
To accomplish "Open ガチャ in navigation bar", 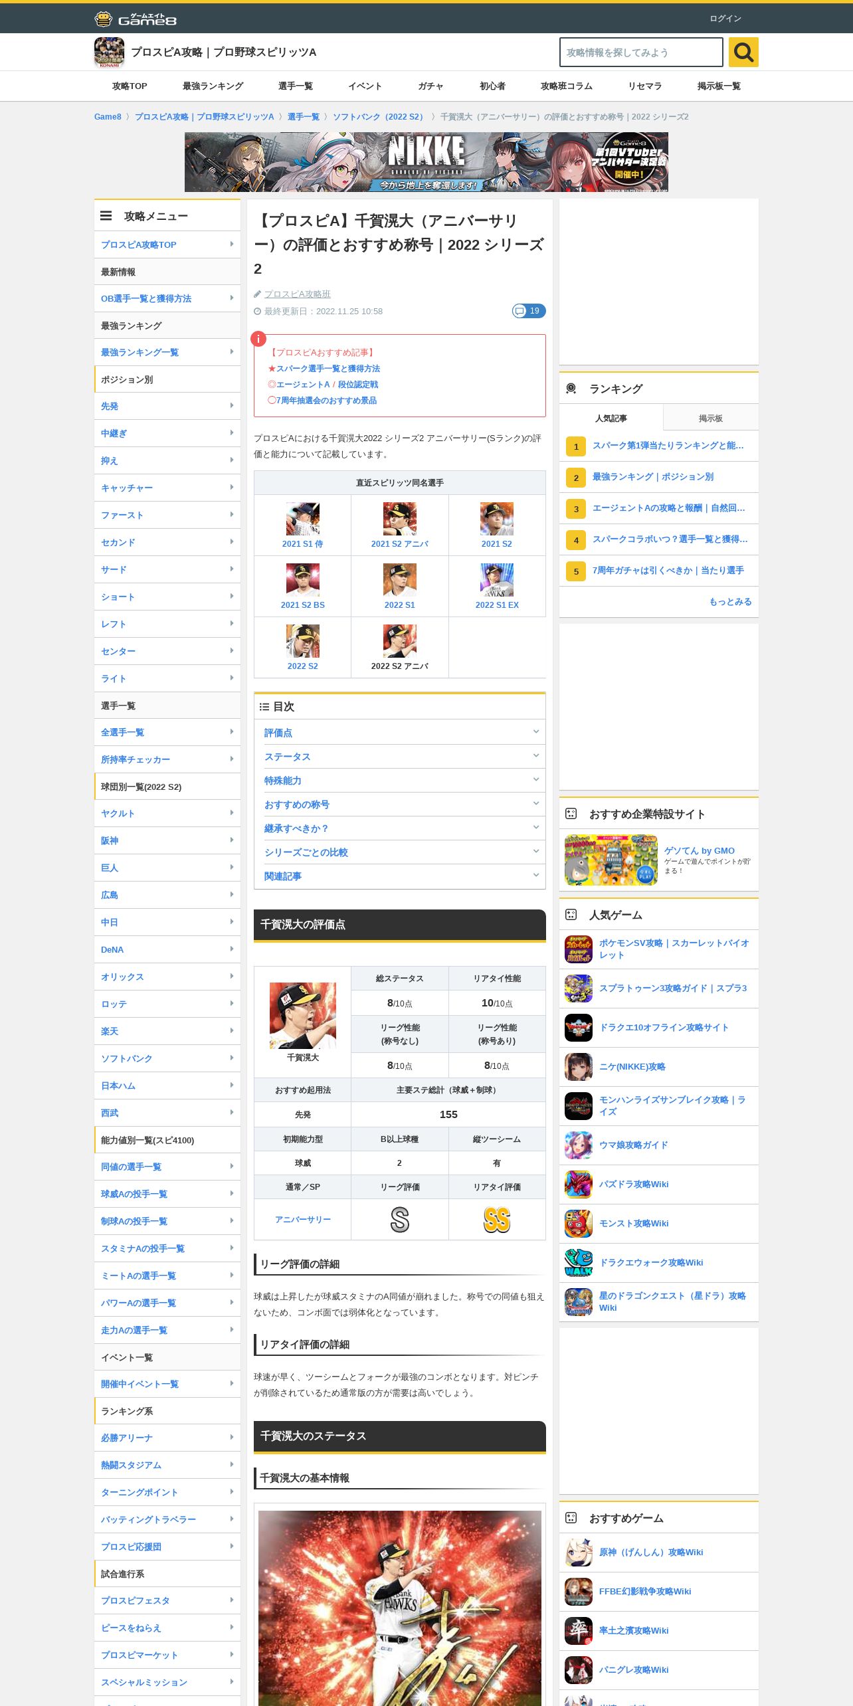I will click(x=430, y=86).
